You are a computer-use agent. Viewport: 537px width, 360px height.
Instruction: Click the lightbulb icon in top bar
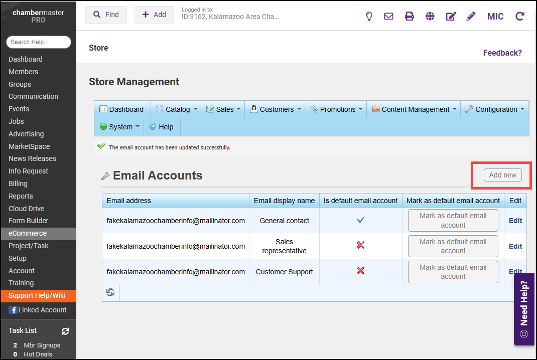369,16
